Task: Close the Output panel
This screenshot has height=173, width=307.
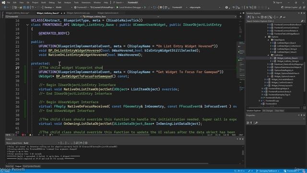Action: (243, 139)
